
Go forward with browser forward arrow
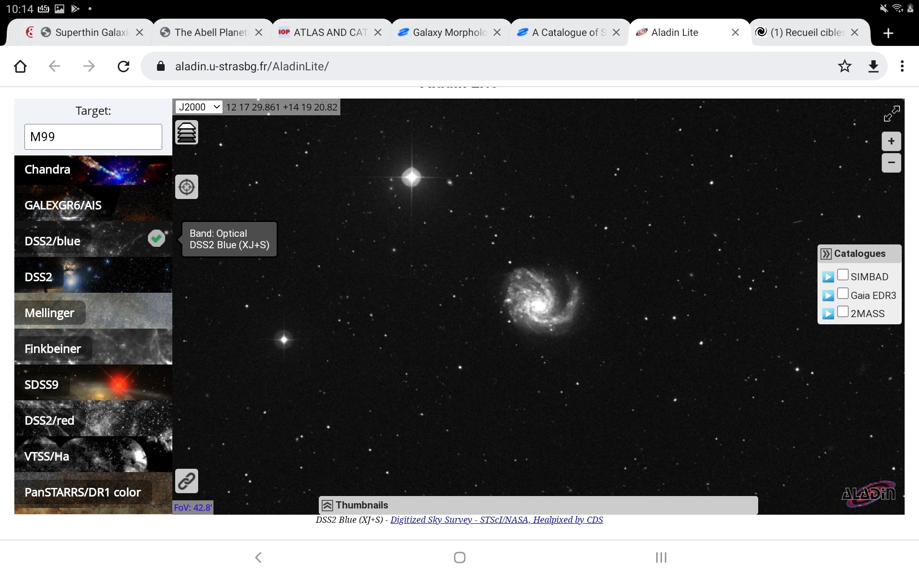[89, 66]
